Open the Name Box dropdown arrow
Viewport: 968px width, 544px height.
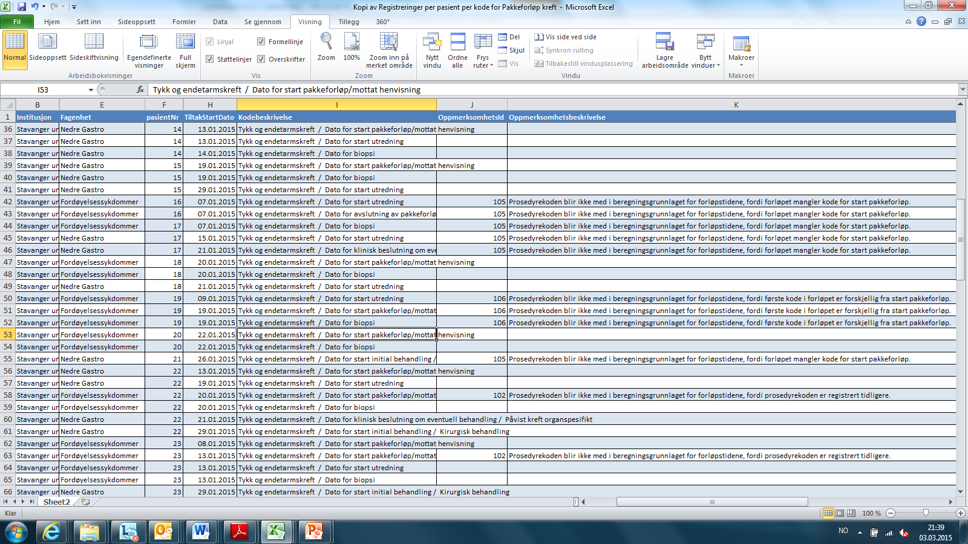coord(91,89)
